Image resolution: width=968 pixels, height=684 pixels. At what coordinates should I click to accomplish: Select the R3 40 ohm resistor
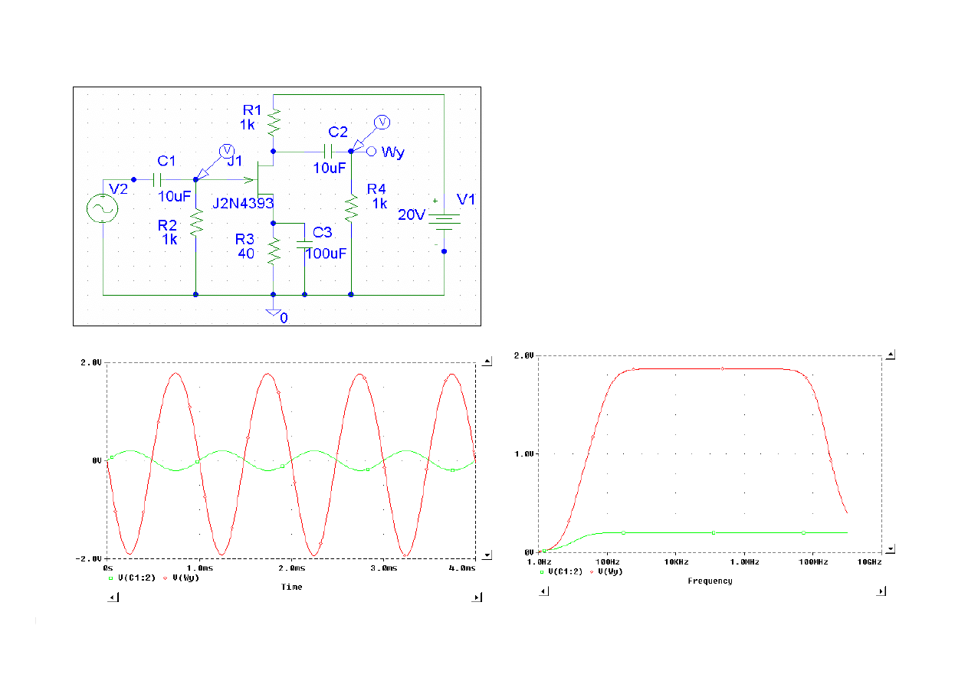coord(274,251)
